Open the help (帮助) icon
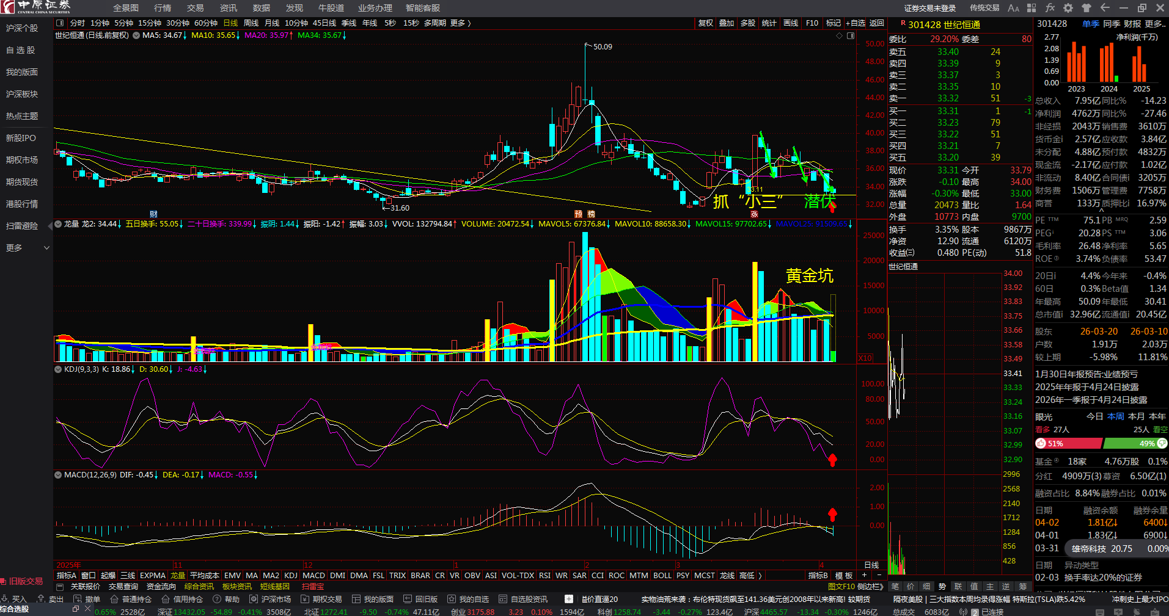Viewport: 1169px width, 616px height. pos(216,599)
